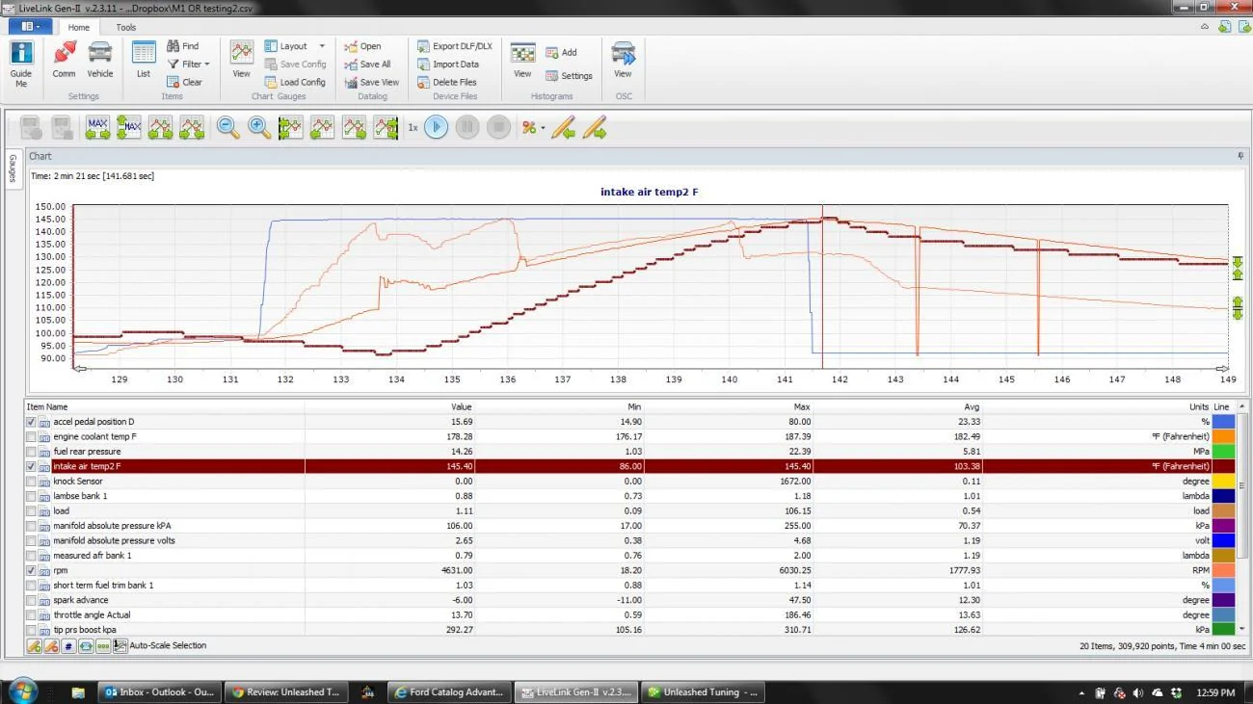Click Clear in Items group
Image resolution: width=1253 pixels, height=704 pixels.
(x=184, y=82)
